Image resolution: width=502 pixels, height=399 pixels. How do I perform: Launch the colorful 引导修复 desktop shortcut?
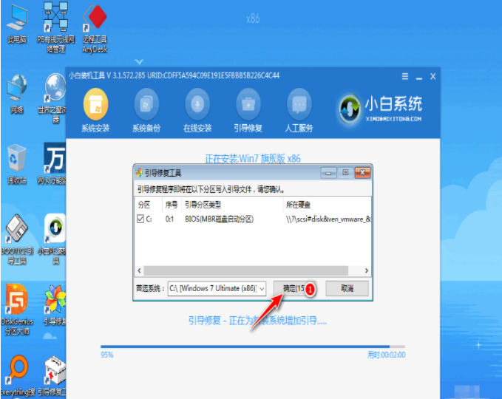(x=55, y=304)
